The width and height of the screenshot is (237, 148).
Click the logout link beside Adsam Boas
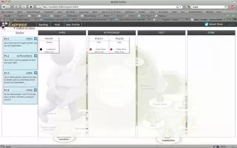point(231,24)
